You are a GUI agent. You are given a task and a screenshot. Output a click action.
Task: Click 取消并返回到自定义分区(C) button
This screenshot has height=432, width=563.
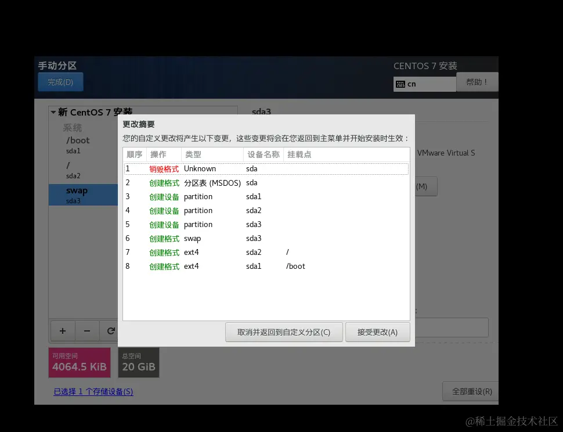(x=284, y=332)
